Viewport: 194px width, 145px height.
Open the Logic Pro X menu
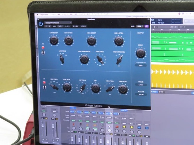[x=44, y=15]
